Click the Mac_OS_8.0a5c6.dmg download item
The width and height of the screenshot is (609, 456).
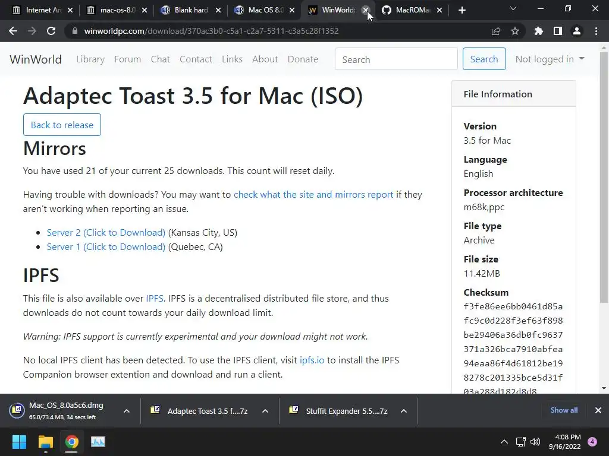[x=64, y=411]
